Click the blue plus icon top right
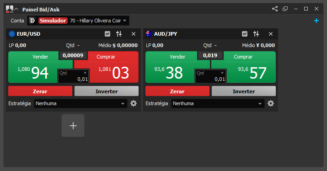The height and width of the screenshot is (171, 327). (x=316, y=21)
